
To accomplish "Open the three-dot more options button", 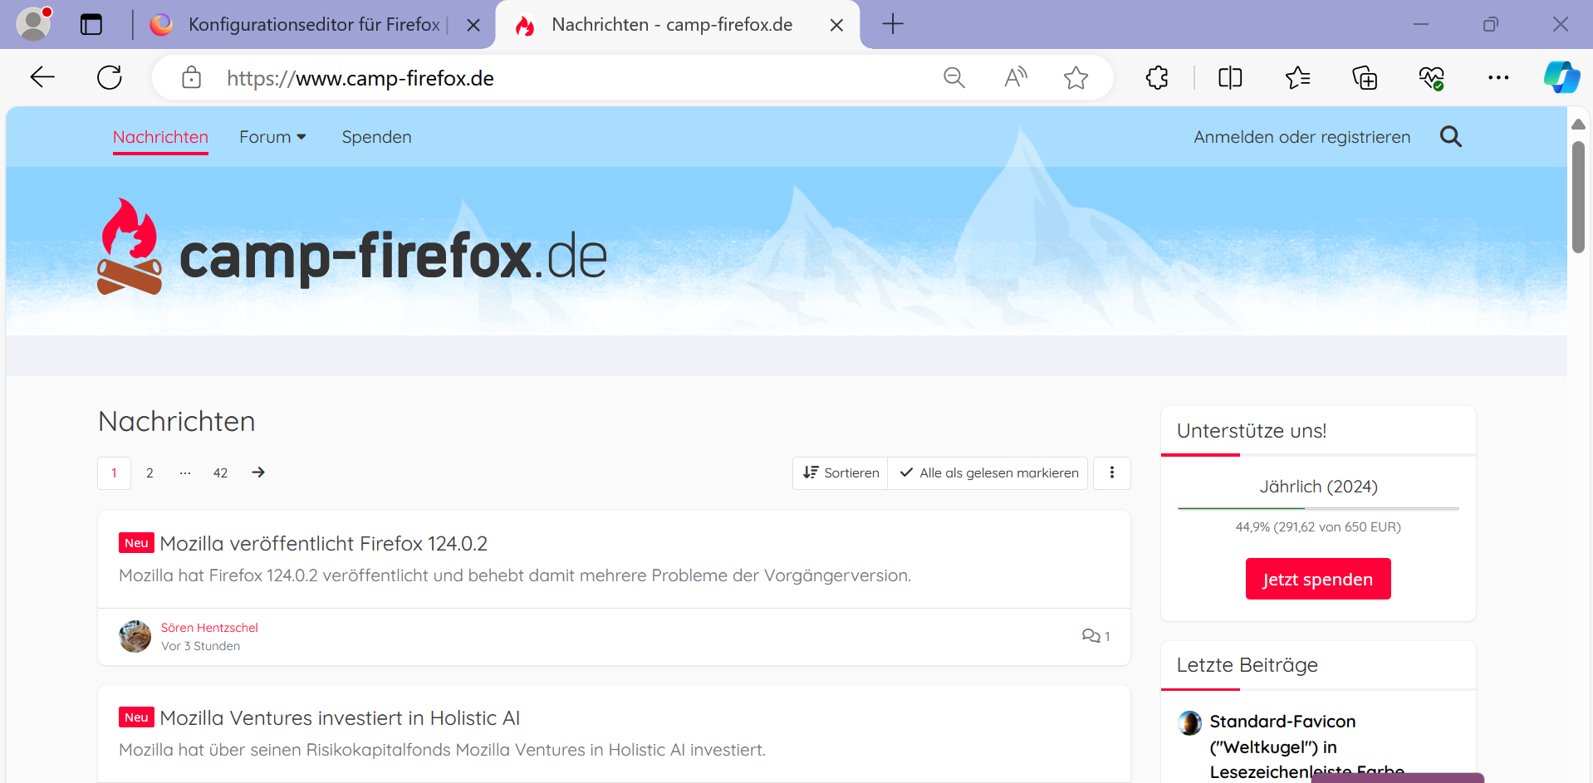I will [x=1112, y=472].
